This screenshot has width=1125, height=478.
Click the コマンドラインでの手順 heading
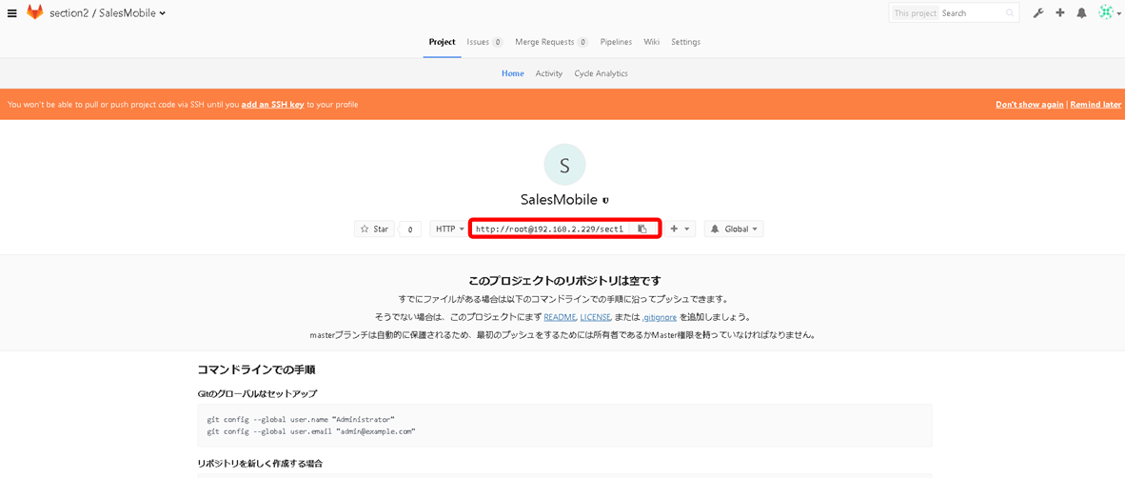pyautogui.click(x=257, y=370)
